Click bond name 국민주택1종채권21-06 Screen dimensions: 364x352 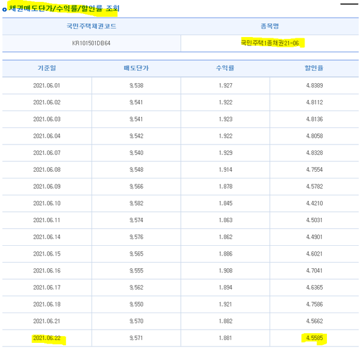[x=270, y=43]
